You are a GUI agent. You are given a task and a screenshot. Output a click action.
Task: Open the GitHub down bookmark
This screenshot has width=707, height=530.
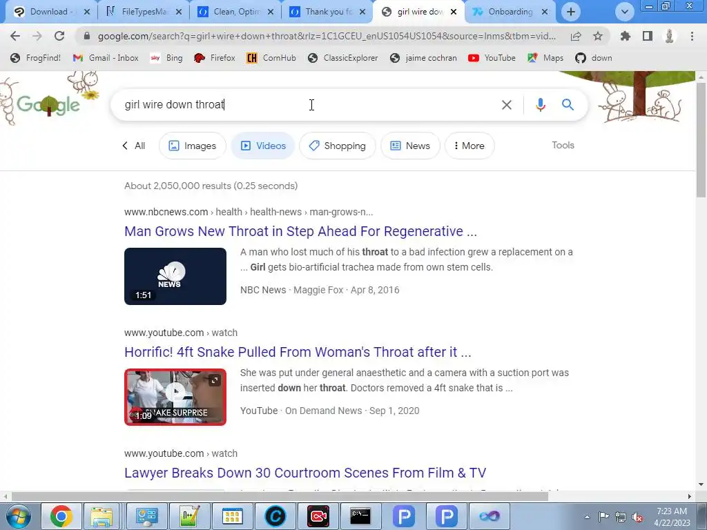tap(594, 58)
